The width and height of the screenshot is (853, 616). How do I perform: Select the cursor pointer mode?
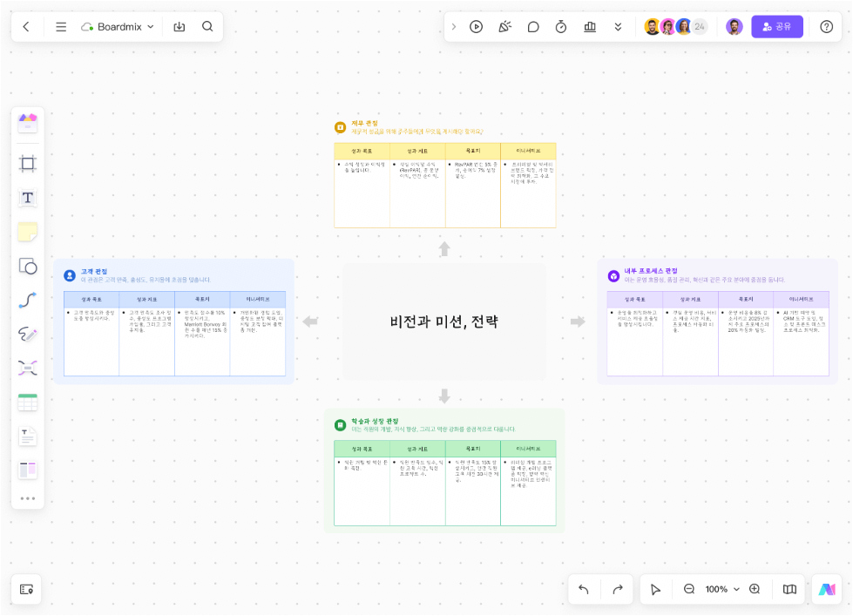(x=655, y=589)
